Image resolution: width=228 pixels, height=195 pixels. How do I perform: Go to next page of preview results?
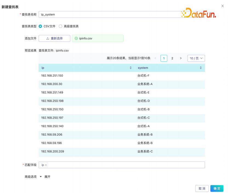pos(181,58)
